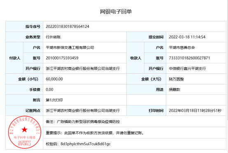Select payee account 7333310182600027871
Screen dimensions: 228x153
pyautogui.click(x=189, y=58)
